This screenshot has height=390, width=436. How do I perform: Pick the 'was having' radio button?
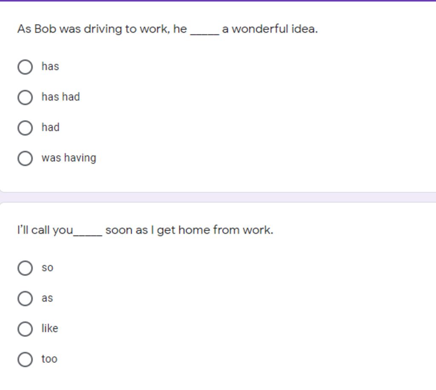pyautogui.click(x=25, y=158)
